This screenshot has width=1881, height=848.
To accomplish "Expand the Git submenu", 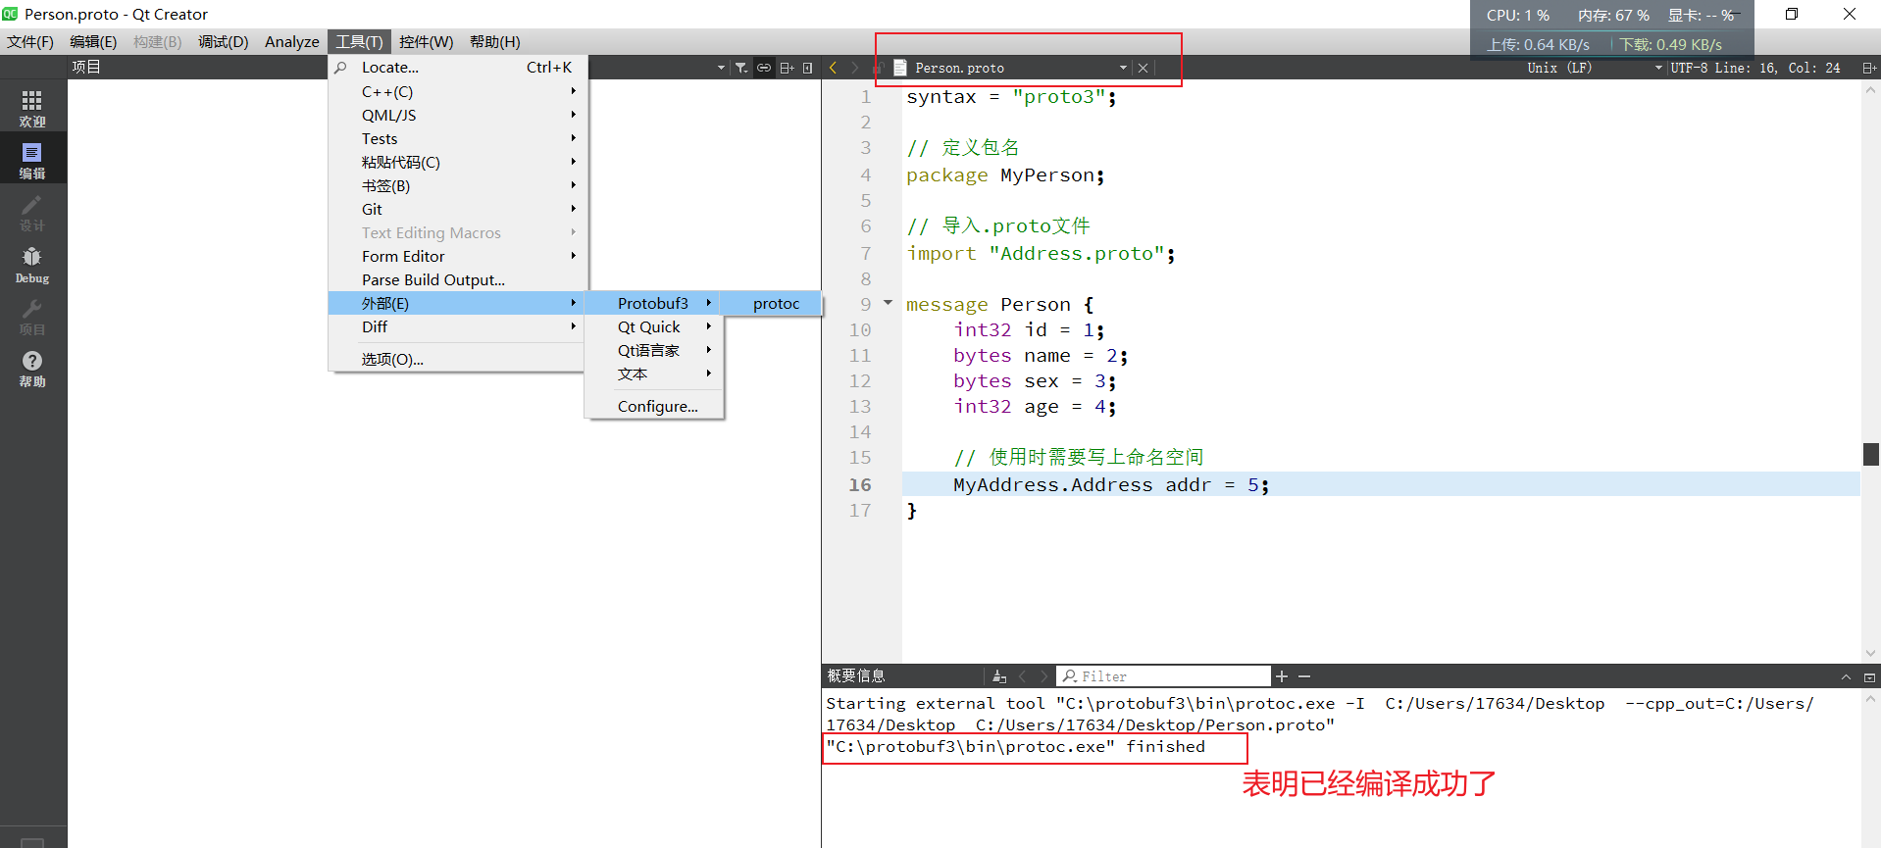I will 458,209.
